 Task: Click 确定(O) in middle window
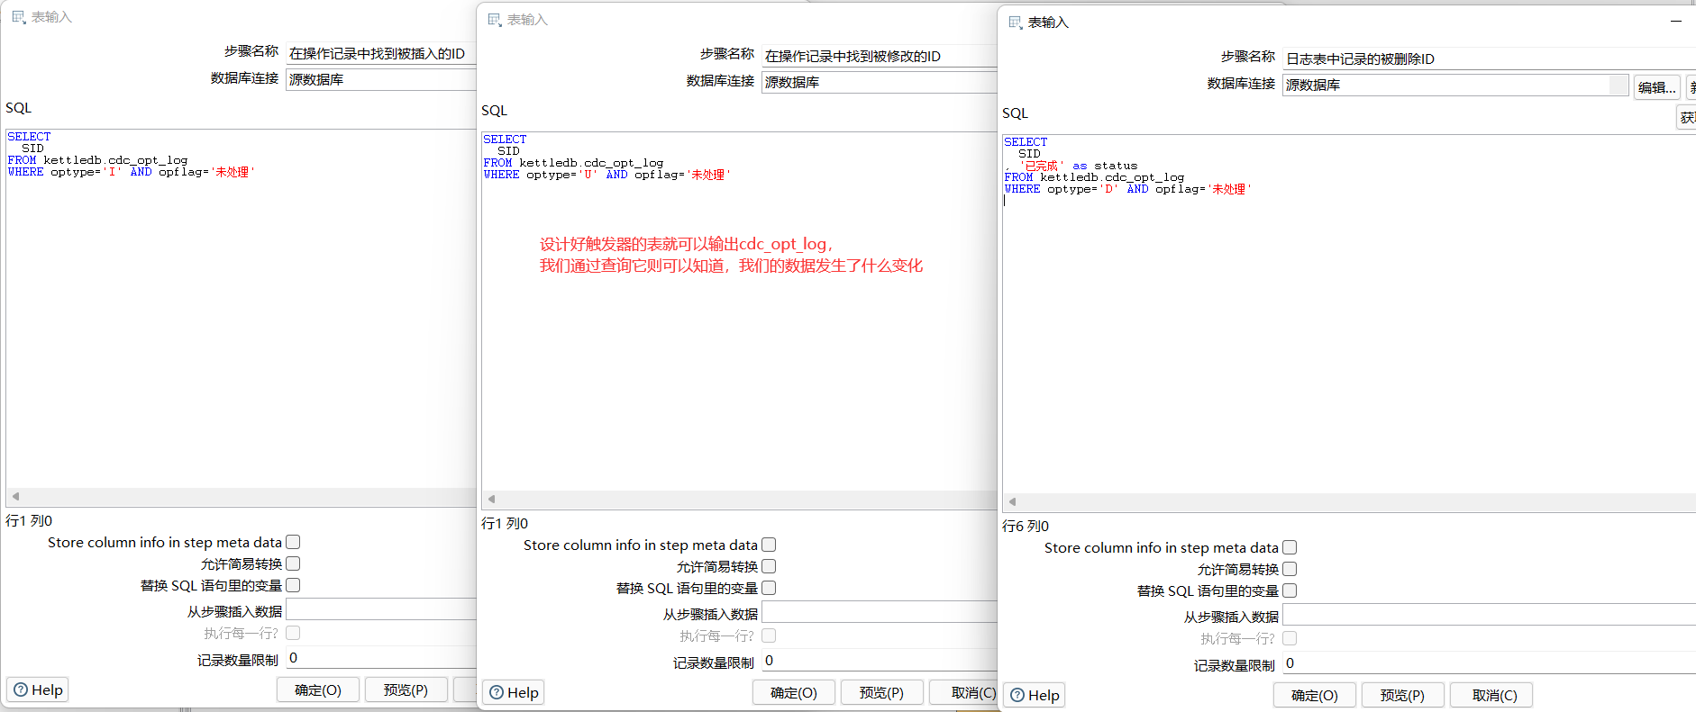tap(794, 693)
